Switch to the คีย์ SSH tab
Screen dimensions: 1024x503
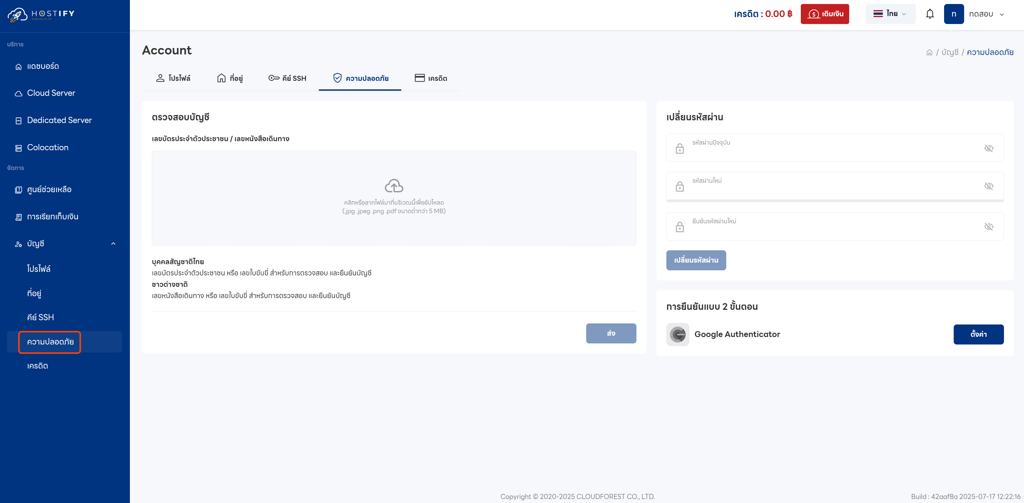click(288, 78)
